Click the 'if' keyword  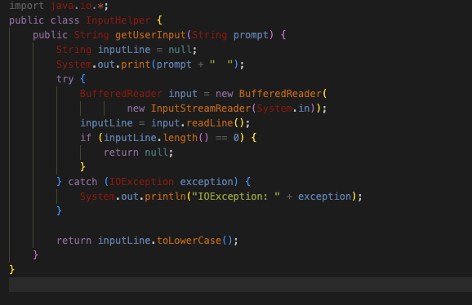(x=86, y=138)
